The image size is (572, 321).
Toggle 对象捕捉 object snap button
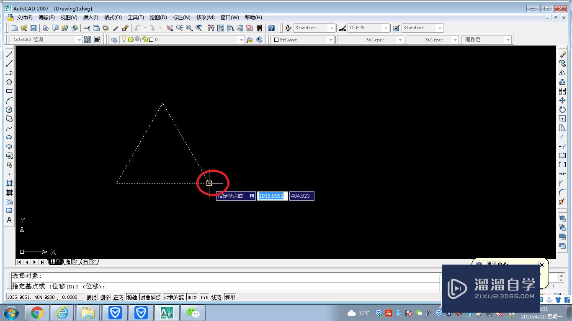[150, 297]
